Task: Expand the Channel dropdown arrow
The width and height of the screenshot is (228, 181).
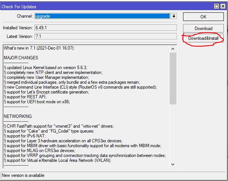Action: coord(174,17)
